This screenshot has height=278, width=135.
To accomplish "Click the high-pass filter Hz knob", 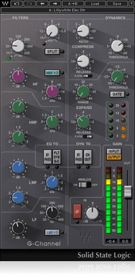I will point(18,46).
